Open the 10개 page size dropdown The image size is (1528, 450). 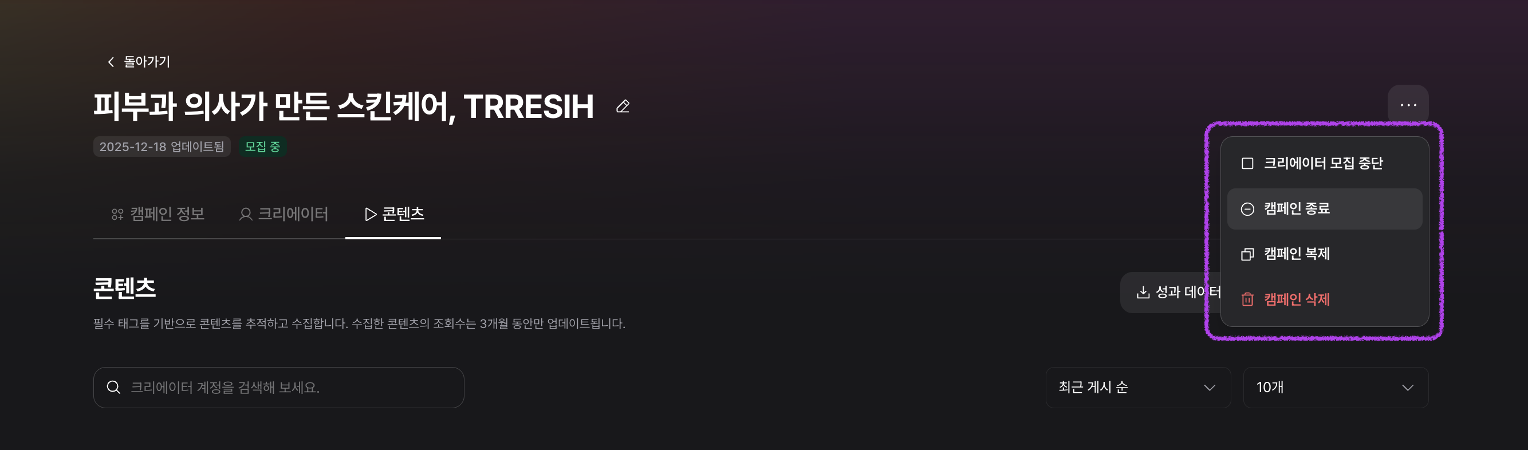click(x=1334, y=388)
